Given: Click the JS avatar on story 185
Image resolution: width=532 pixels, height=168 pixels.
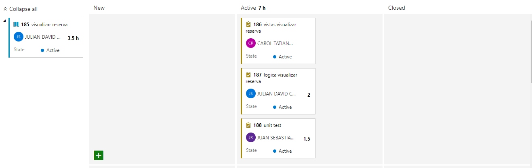Looking at the screenshot, I should [x=19, y=37].
